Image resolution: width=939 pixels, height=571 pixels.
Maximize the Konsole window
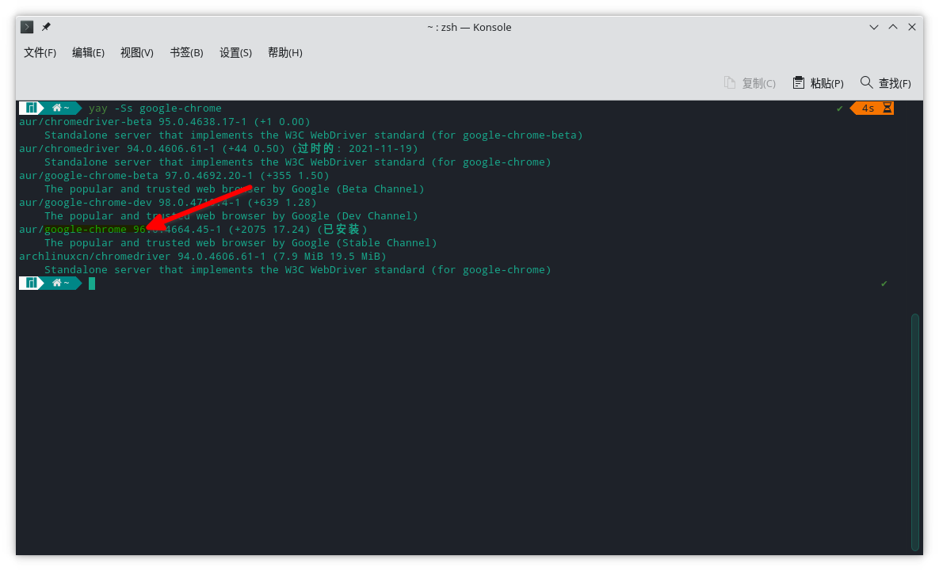[x=893, y=27]
